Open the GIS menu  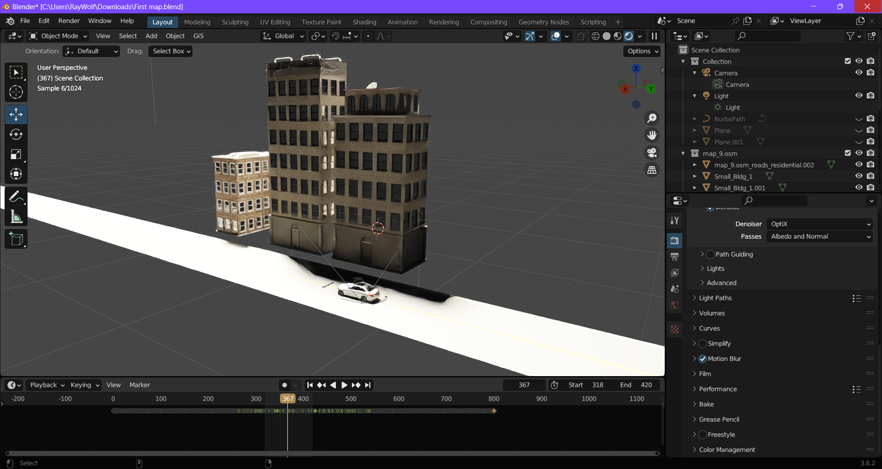click(198, 36)
